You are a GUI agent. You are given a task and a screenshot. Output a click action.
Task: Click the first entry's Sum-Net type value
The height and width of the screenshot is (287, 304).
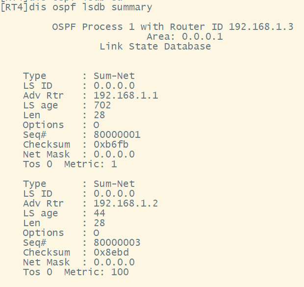(x=114, y=76)
